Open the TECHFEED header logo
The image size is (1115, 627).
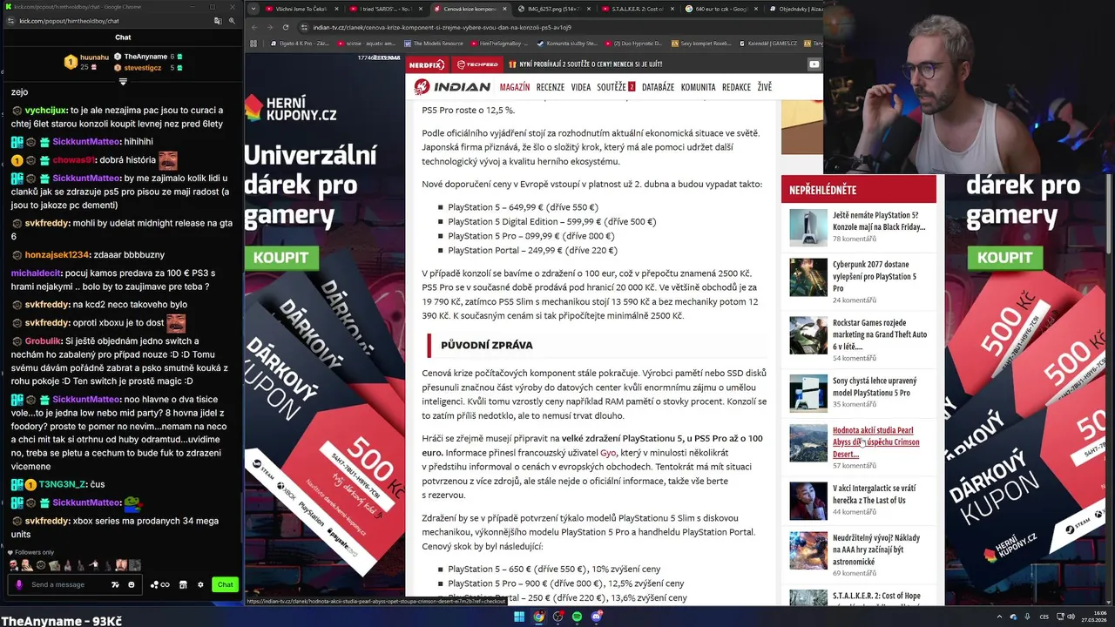(x=476, y=64)
